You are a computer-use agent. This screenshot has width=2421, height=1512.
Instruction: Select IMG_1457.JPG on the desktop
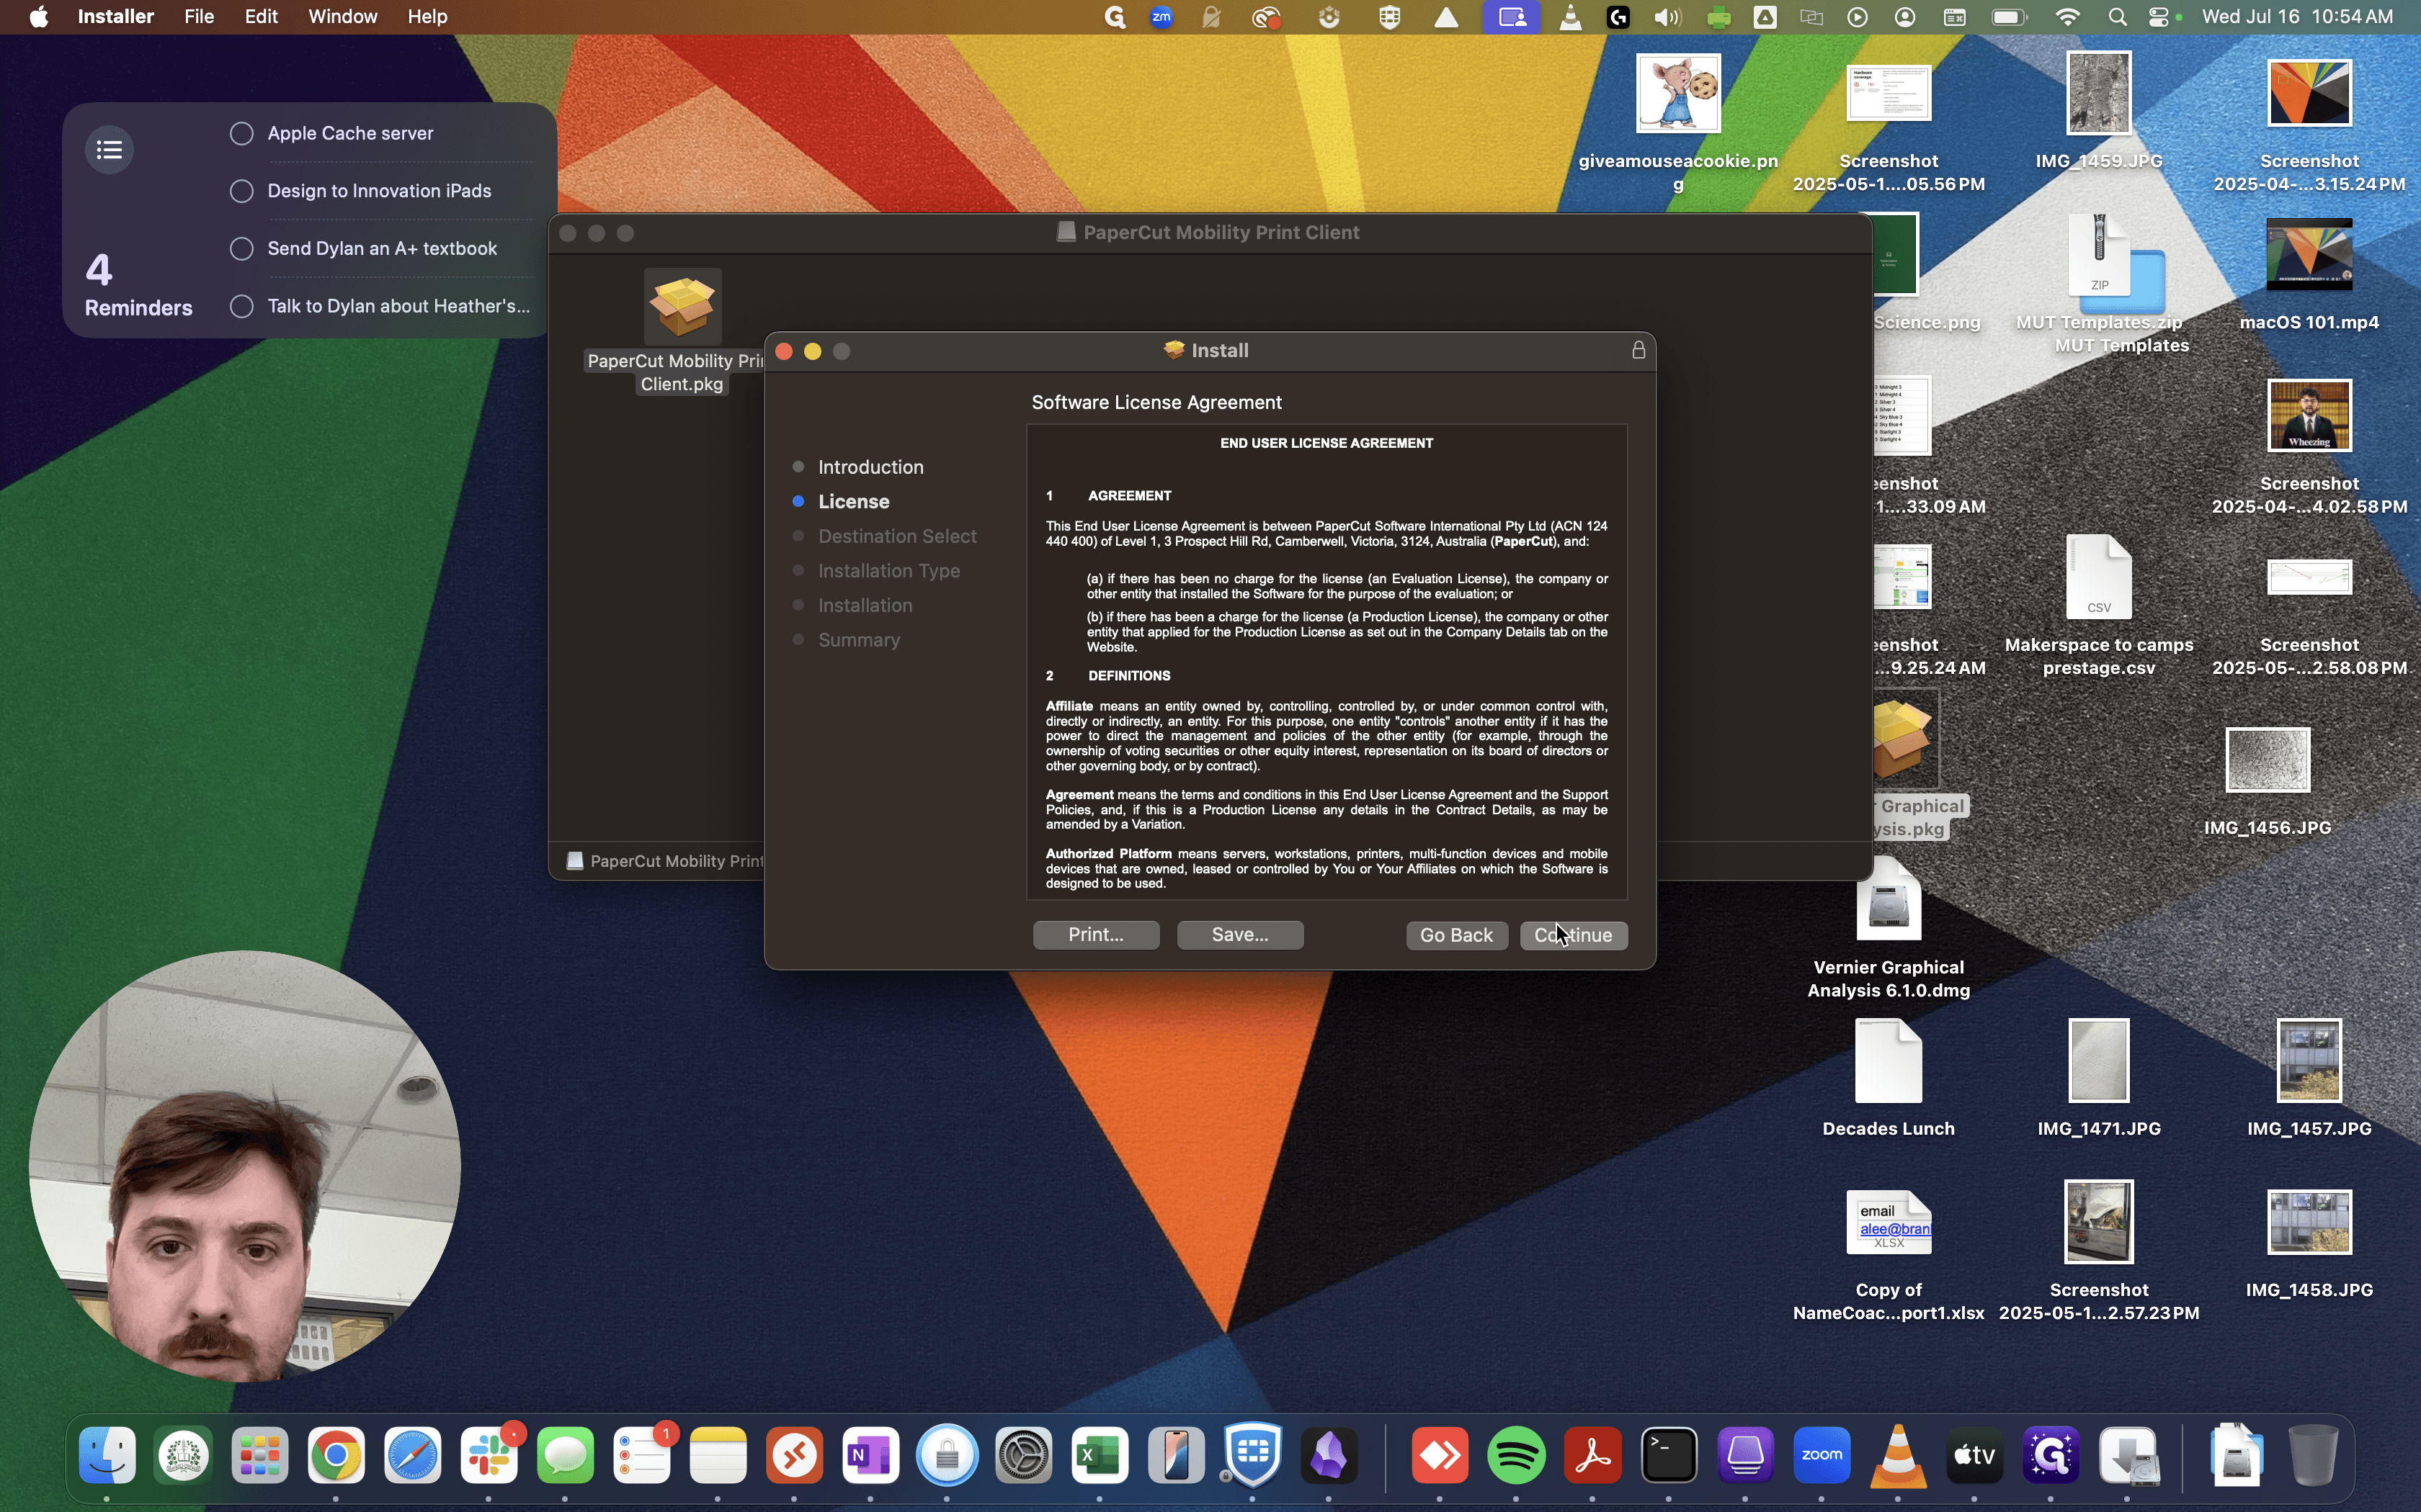tap(2310, 1061)
